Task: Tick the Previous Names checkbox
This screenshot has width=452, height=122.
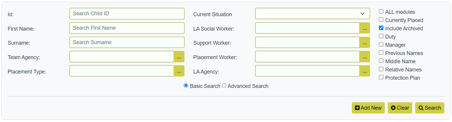Action: coord(381,53)
